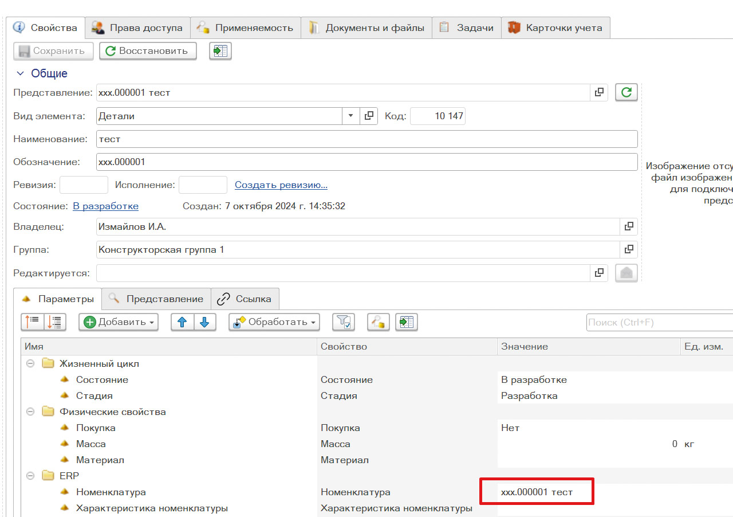Select the Покупка parameter row

pos(377,428)
